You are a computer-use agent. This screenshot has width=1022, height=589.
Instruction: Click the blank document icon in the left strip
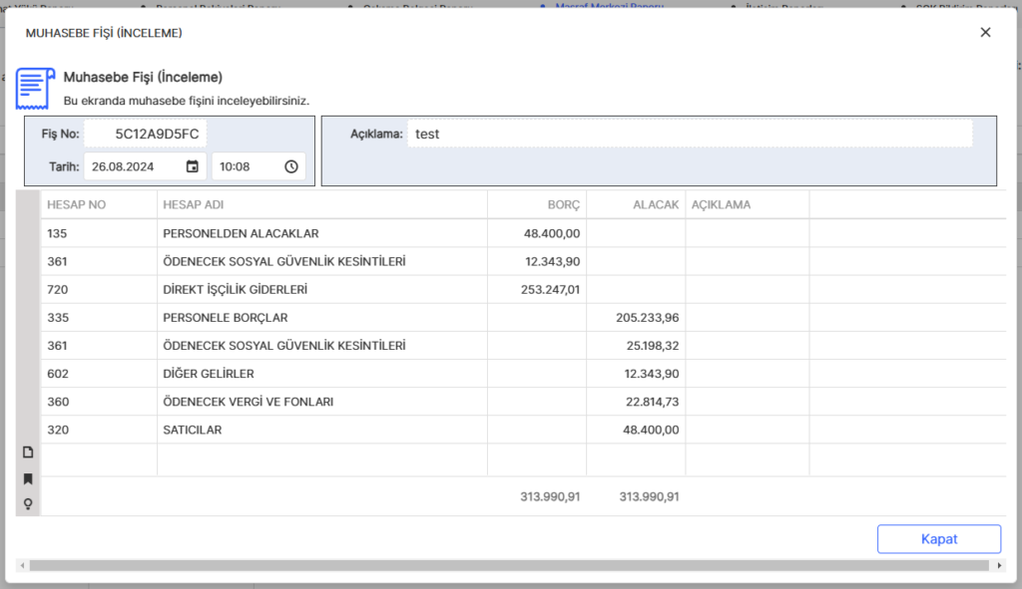click(28, 452)
